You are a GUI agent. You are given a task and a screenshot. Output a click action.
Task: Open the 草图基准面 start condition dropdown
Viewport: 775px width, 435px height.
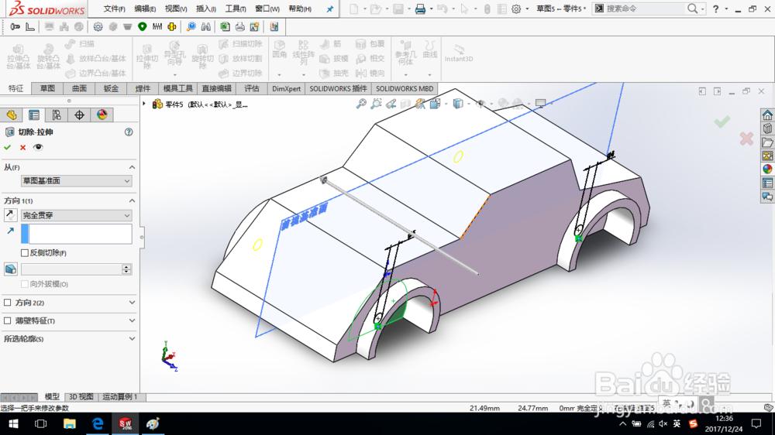(x=77, y=181)
